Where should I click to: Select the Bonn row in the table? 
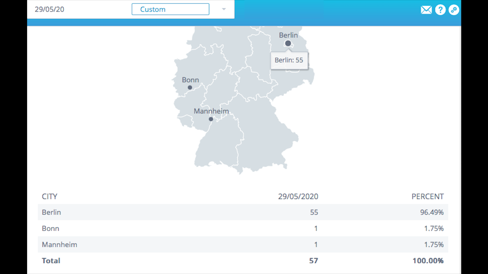click(x=51, y=228)
